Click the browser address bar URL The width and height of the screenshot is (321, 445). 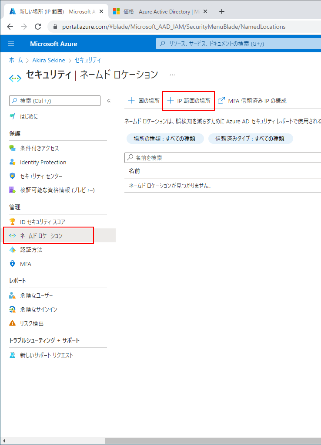click(x=174, y=27)
